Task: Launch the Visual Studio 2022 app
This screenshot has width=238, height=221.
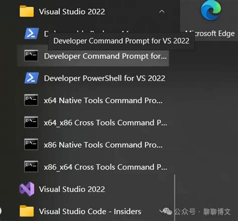Action: click(x=72, y=189)
